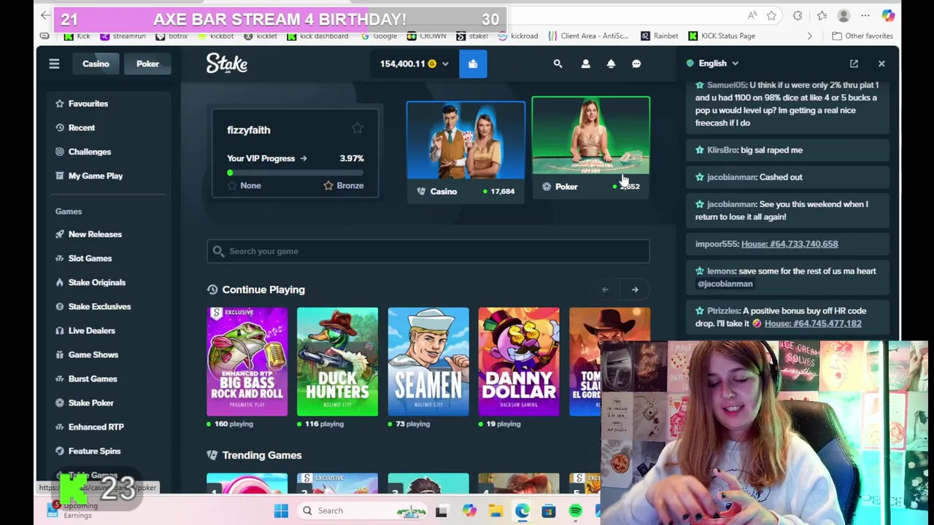This screenshot has width=934, height=525.
Task: Open House bet link #64,745,477,182
Action: (x=813, y=323)
